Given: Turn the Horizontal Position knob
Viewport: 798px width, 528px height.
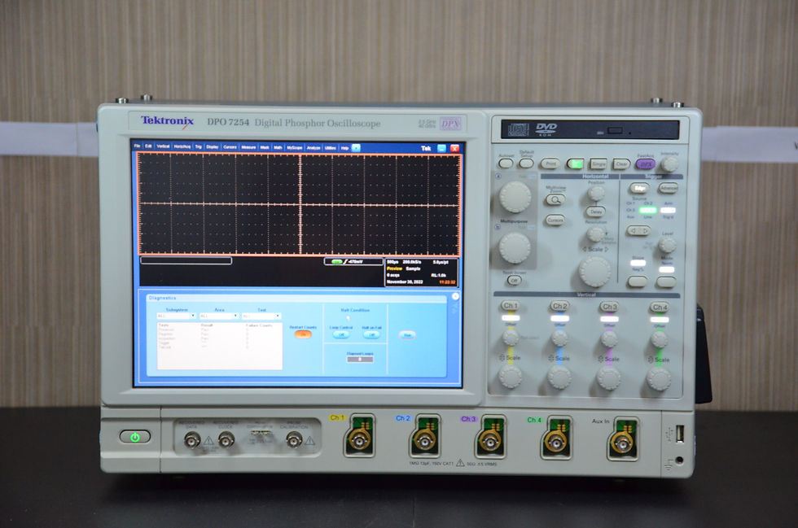Looking at the screenshot, I should point(596,193).
